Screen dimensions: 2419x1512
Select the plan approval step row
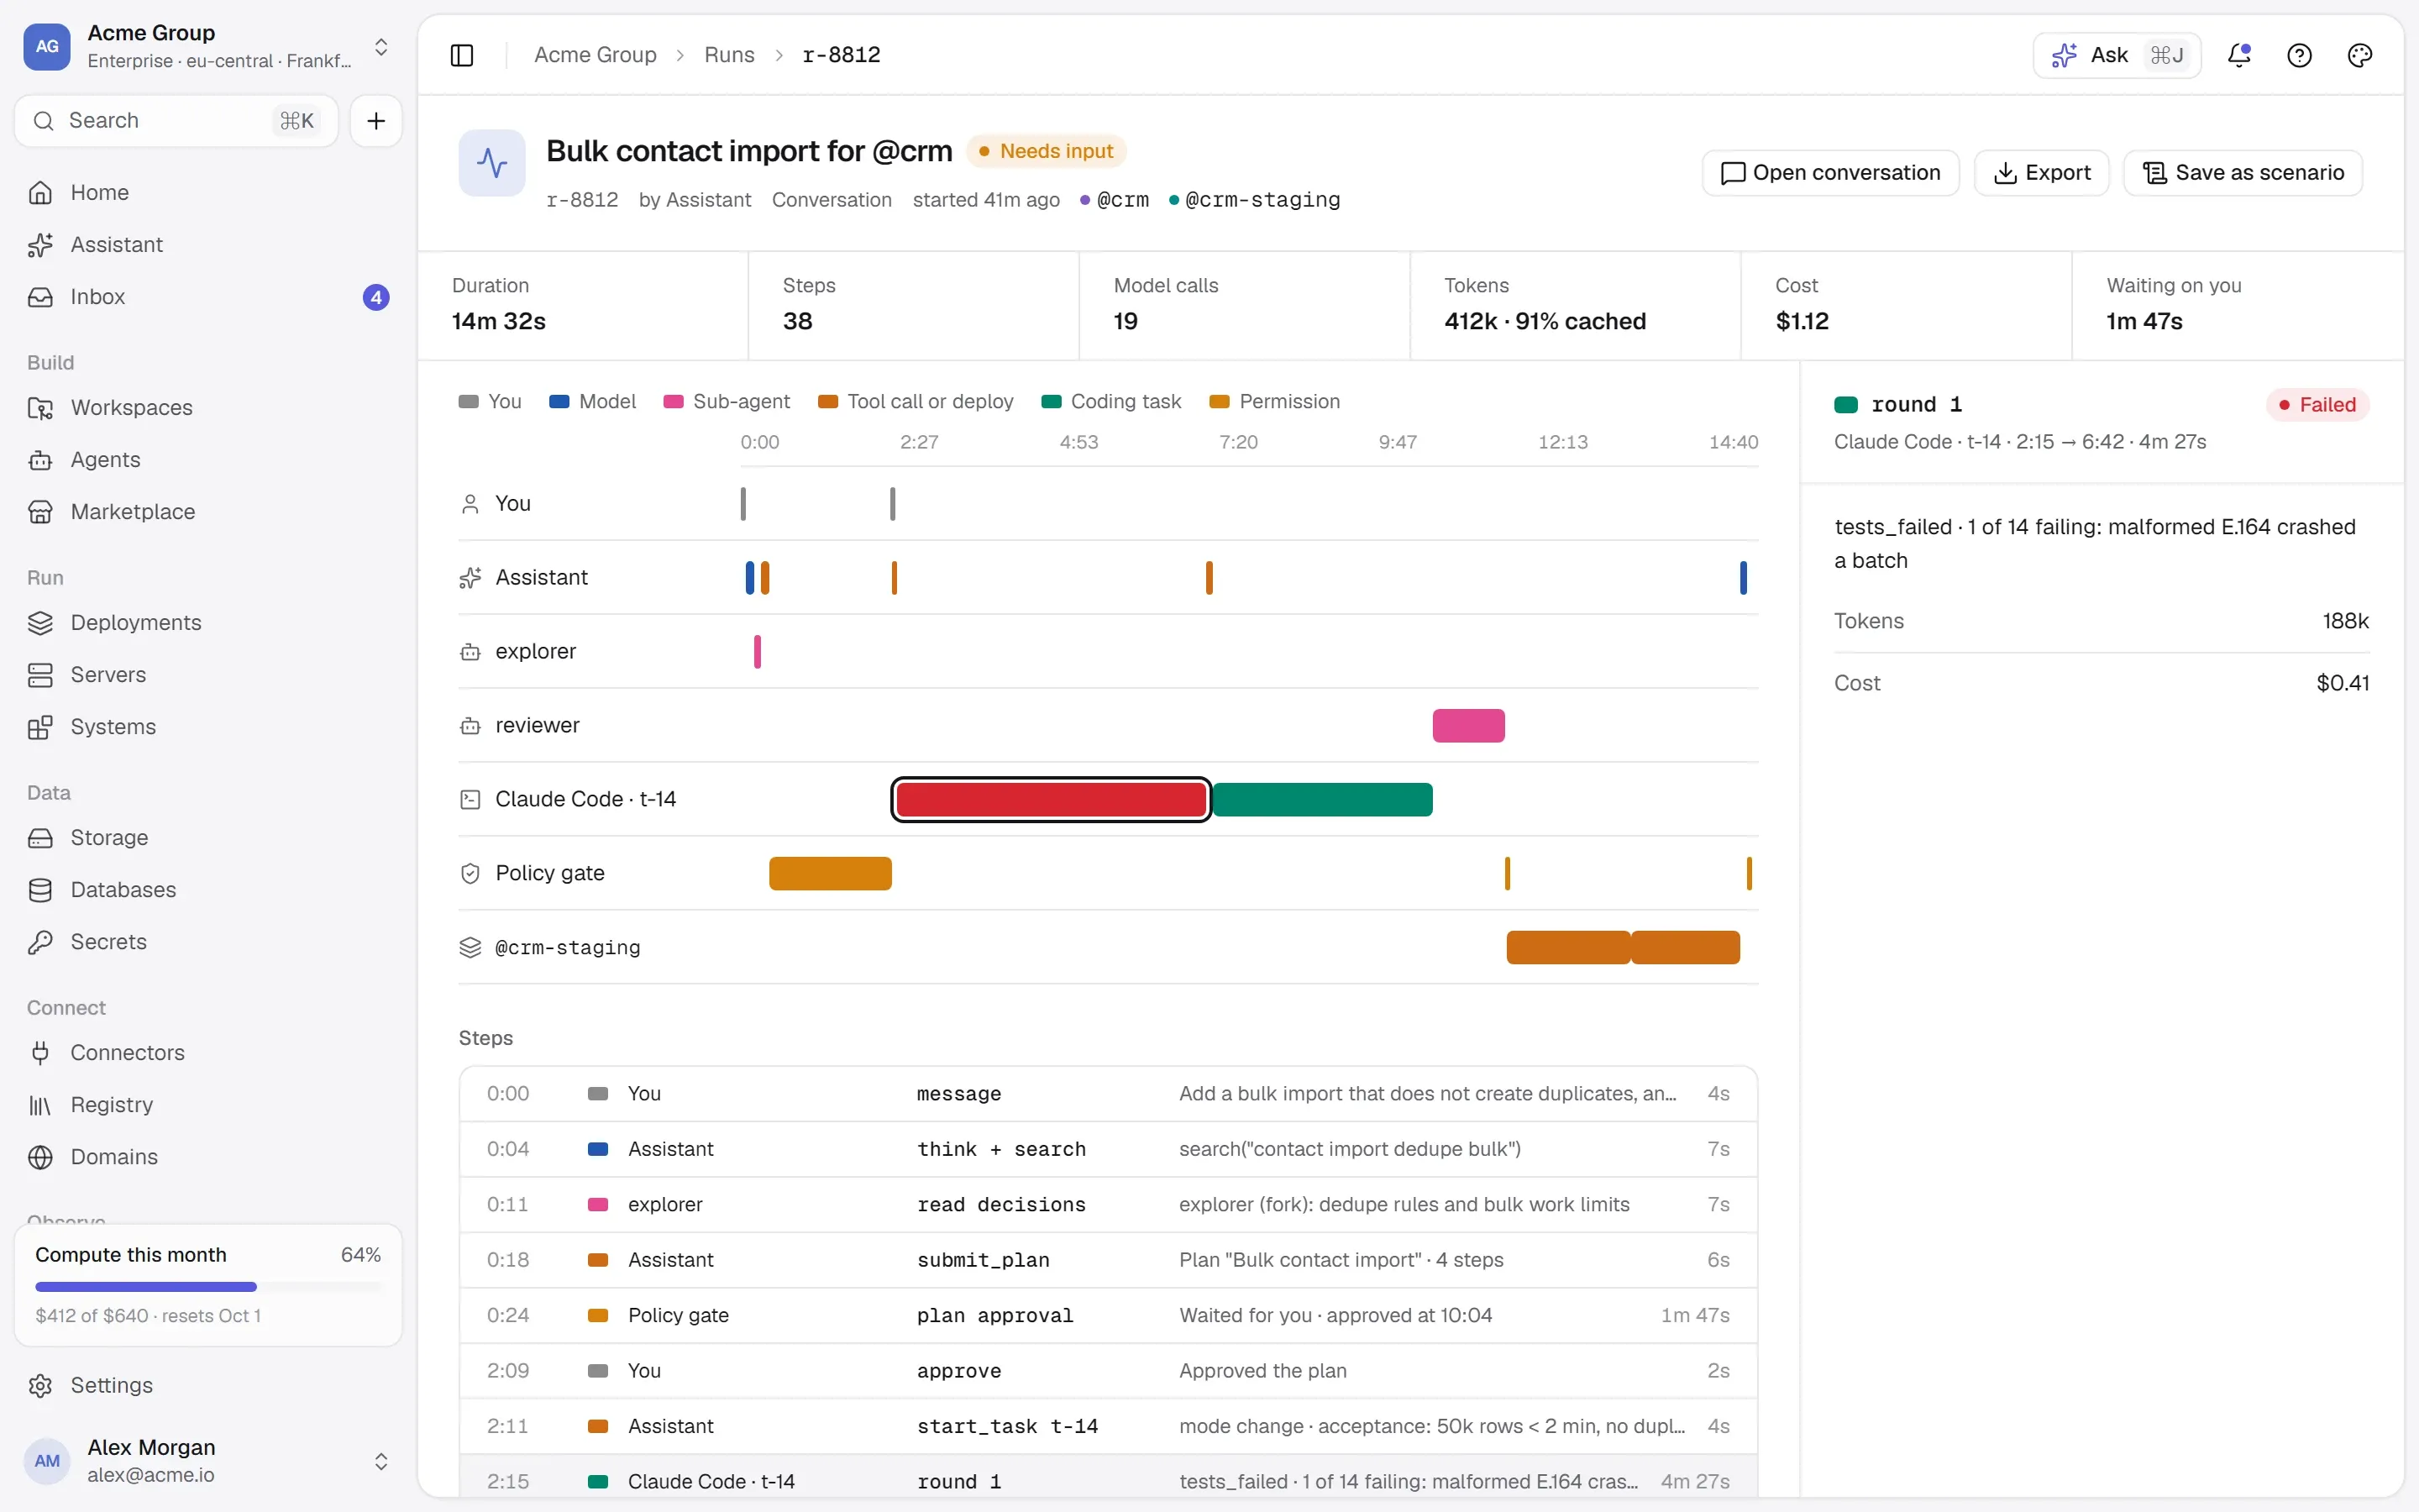(1108, 1315)
